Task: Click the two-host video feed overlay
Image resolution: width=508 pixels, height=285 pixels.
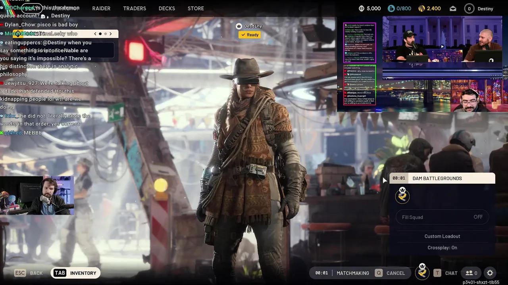Action: coord(443,39)
